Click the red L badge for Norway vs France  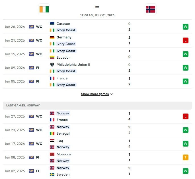pyautogui.click(x=185, y=116)
